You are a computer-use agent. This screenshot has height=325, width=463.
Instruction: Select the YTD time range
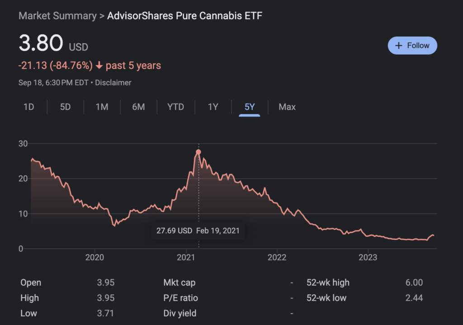pyautogui.click(x=175, y=107)
